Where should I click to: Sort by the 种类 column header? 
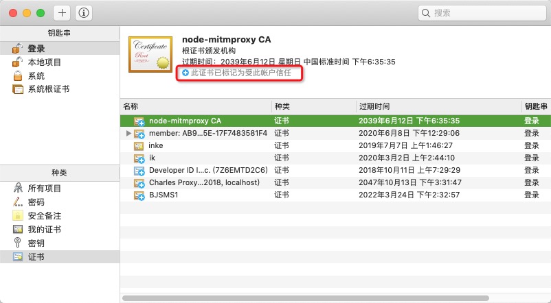tap(314, 106)
